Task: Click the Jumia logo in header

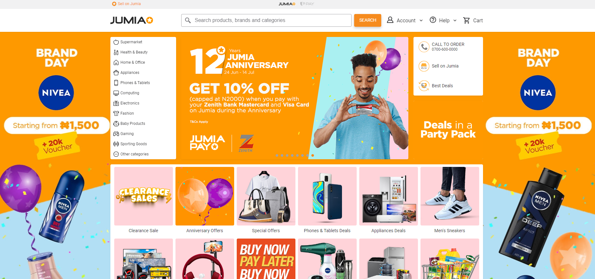Action: (132, 20)
